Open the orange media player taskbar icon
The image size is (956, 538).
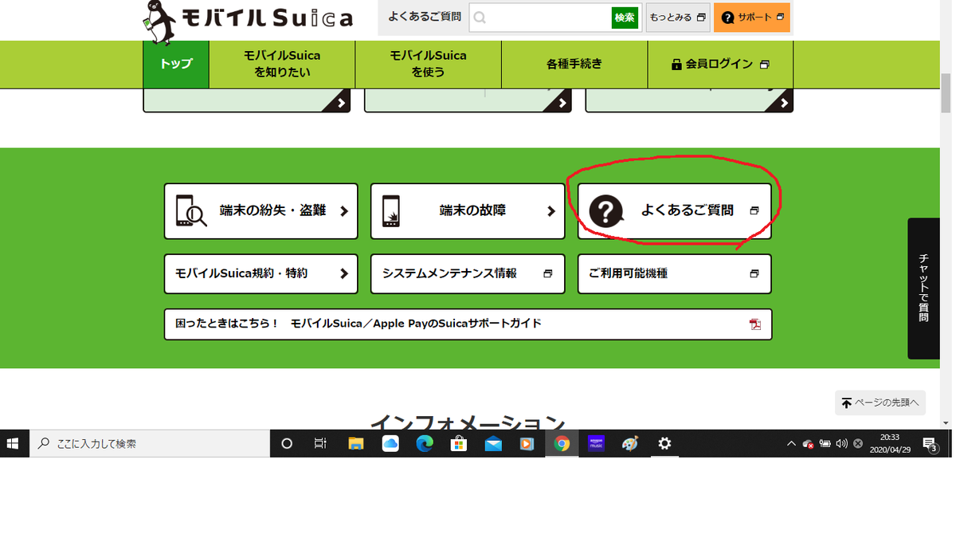tap(527, 444)
